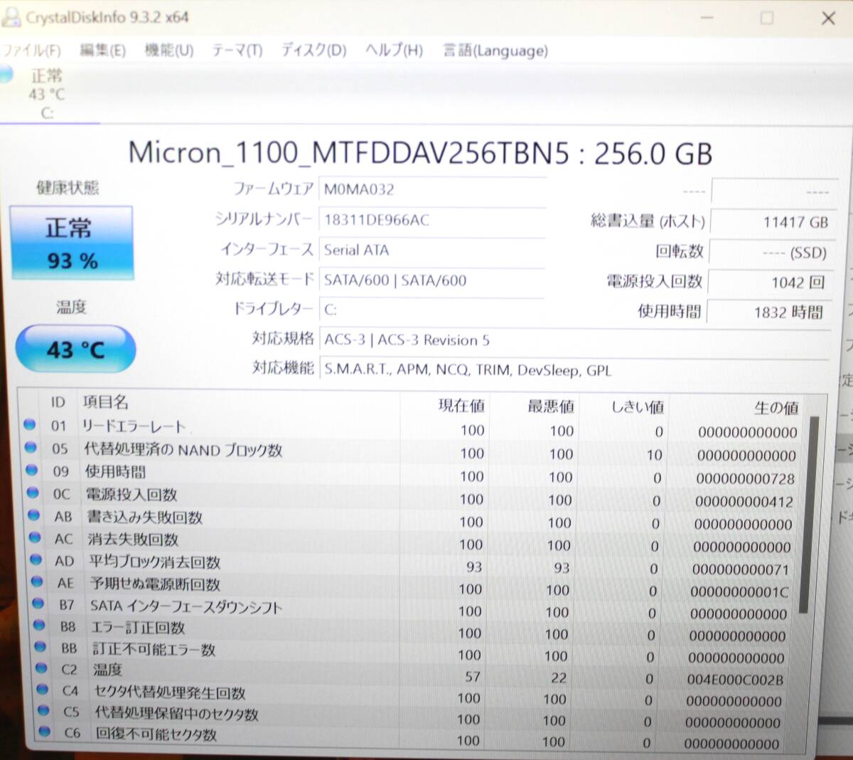Click the blue status dot beside リードエラーレート
The width and height of the screenshot is (853, 760).
coord(30,426)
